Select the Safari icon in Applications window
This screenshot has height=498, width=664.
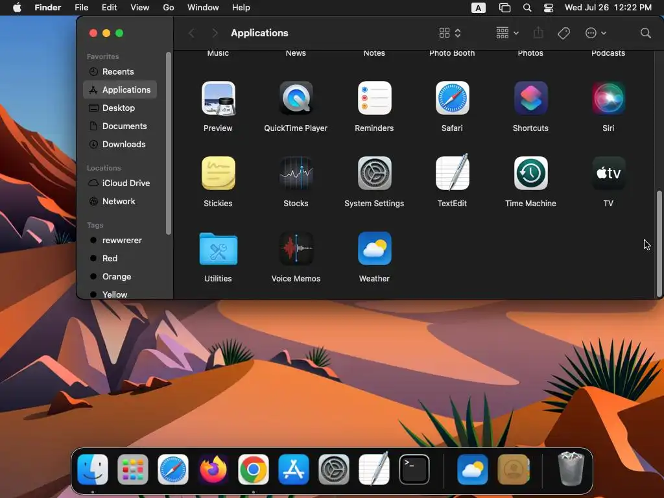click(x=452, y=99)
